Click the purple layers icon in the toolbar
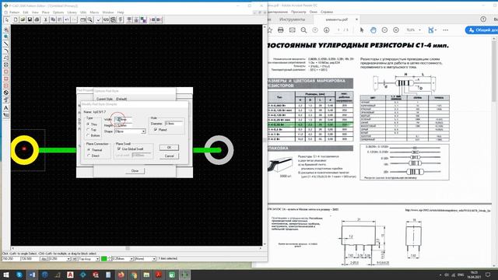This screenshot has width=498, height=280. [x=143, y=19]
